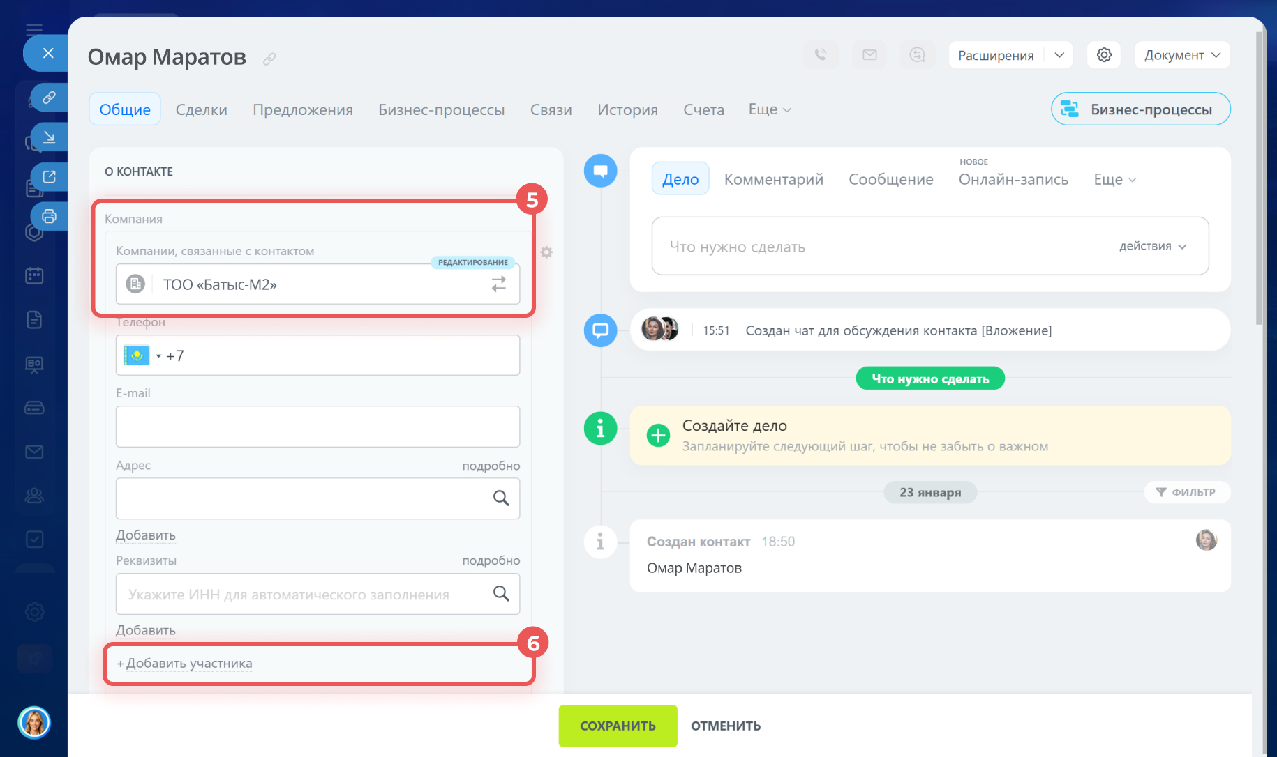Click the email envelope icon in header
The height and width of the screenshot is (757, 1277).
(869, 55)
